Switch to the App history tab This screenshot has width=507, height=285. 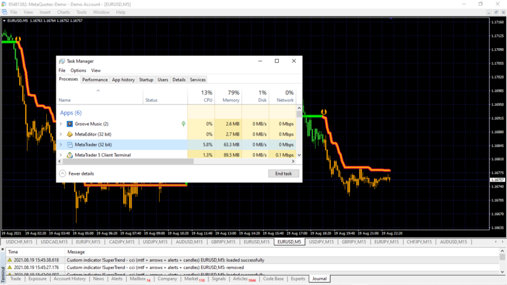coord(123,80)
